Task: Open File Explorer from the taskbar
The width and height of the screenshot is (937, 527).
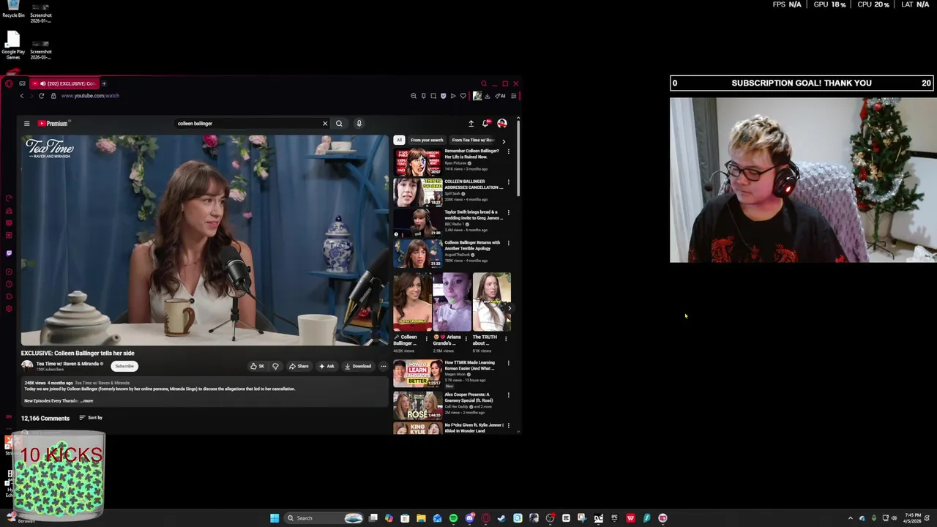Action: 421,518
